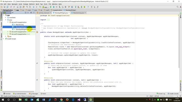
Task: Switch to MainActivity.java editor tab
Action: pyautogui.click(x=78, y=13)
